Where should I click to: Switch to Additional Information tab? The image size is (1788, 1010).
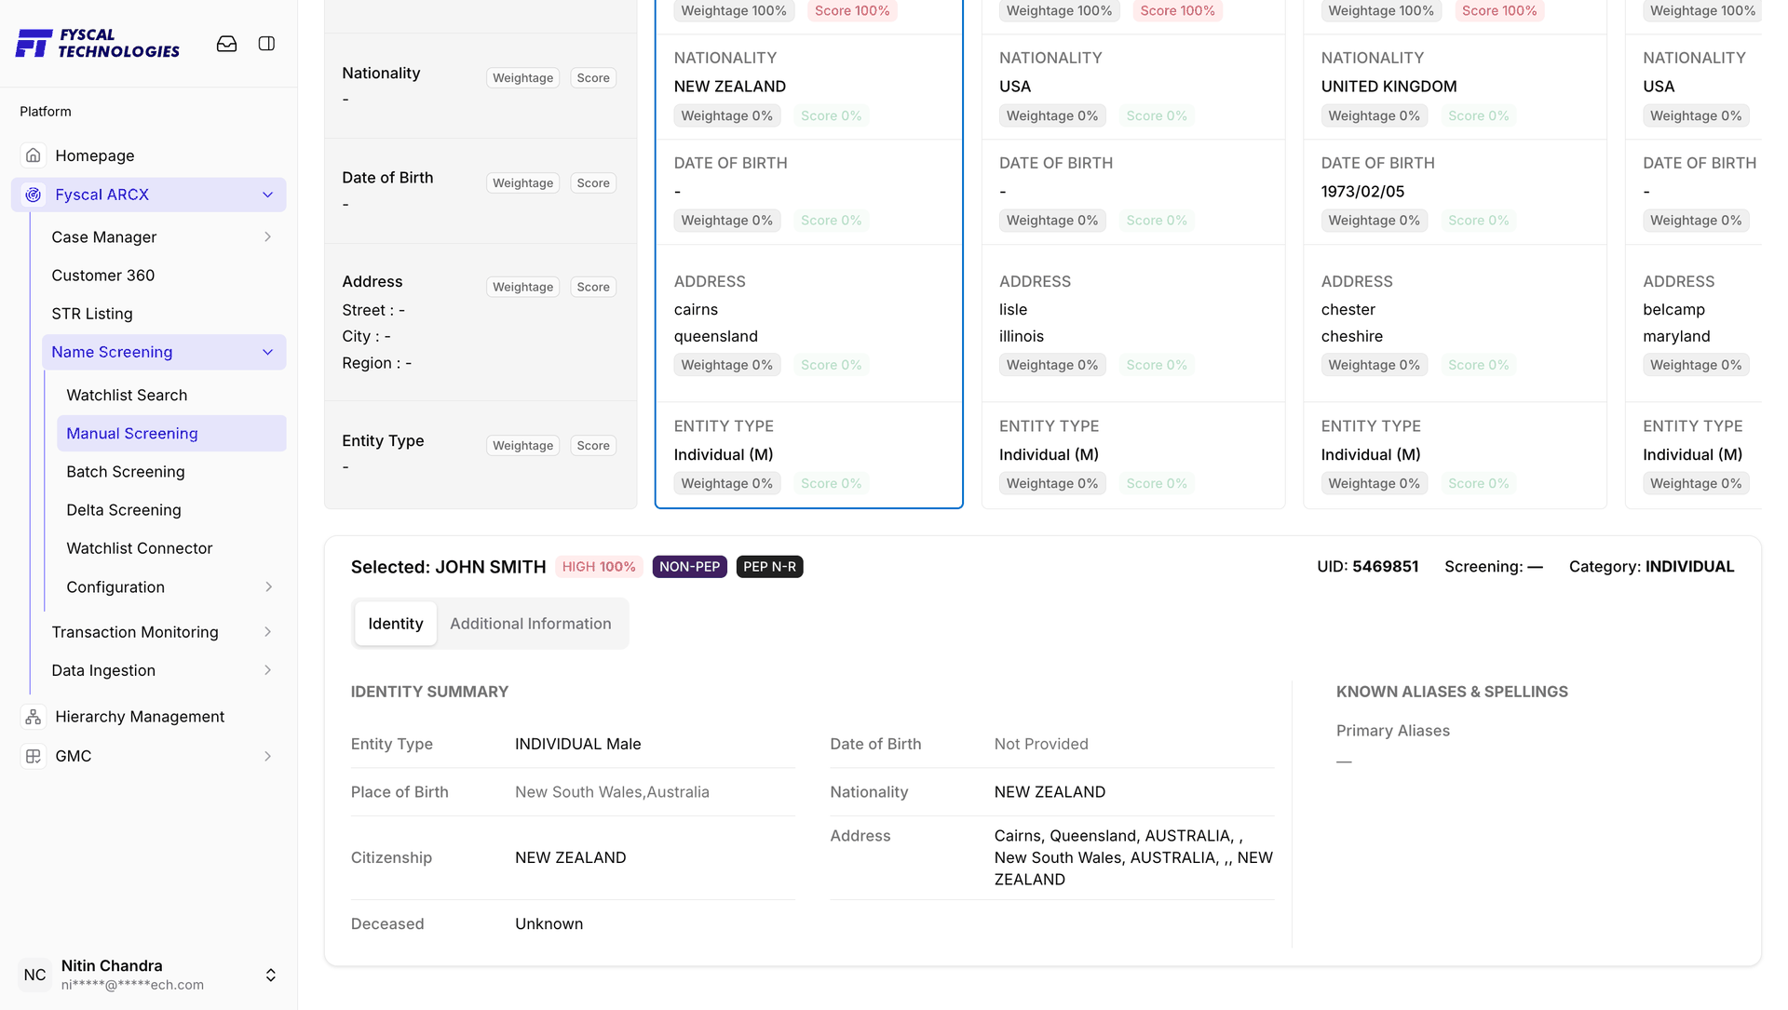click(x=531, y=624)
